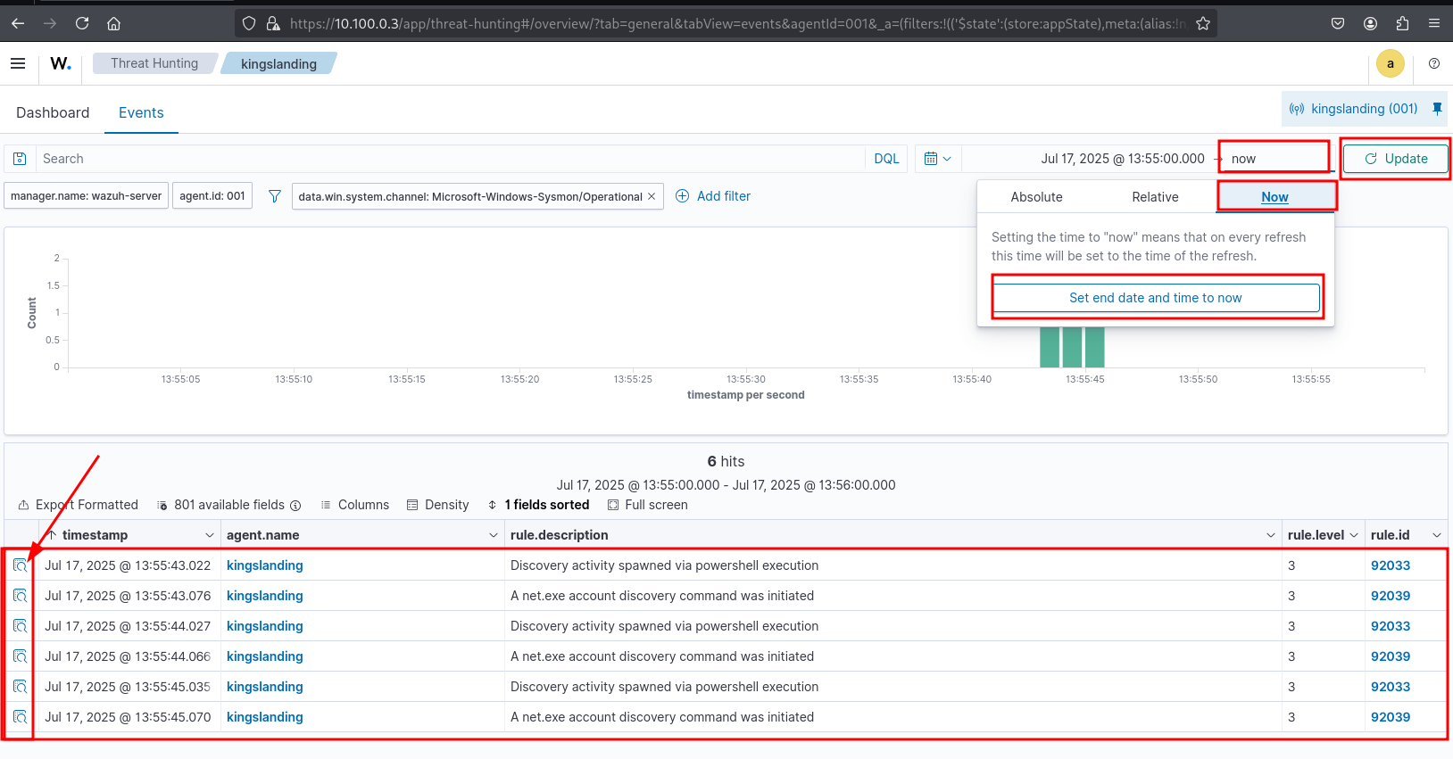Screen dimensions: 1453x759
Task: Expand agent.name column header chevron
Action: pos(494,535)
